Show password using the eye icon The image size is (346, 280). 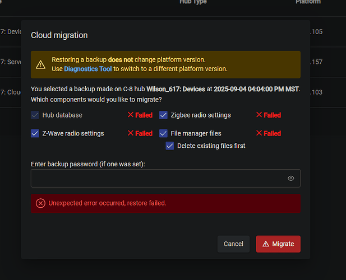click(291, 178)
